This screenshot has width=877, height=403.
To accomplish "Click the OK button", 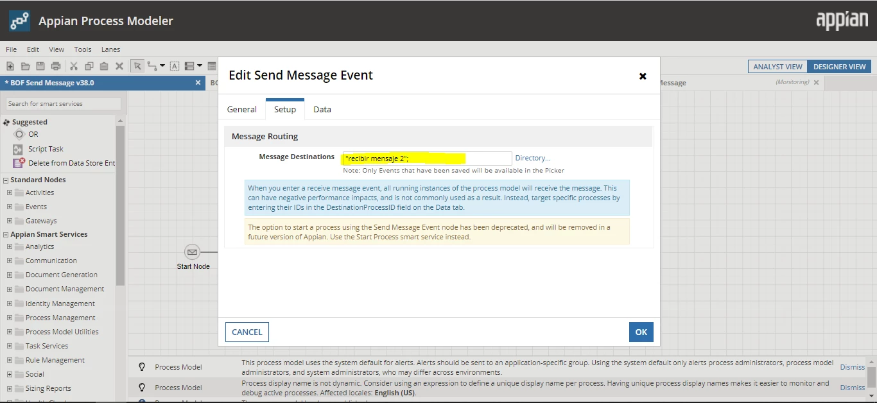I will click(641, 332).
